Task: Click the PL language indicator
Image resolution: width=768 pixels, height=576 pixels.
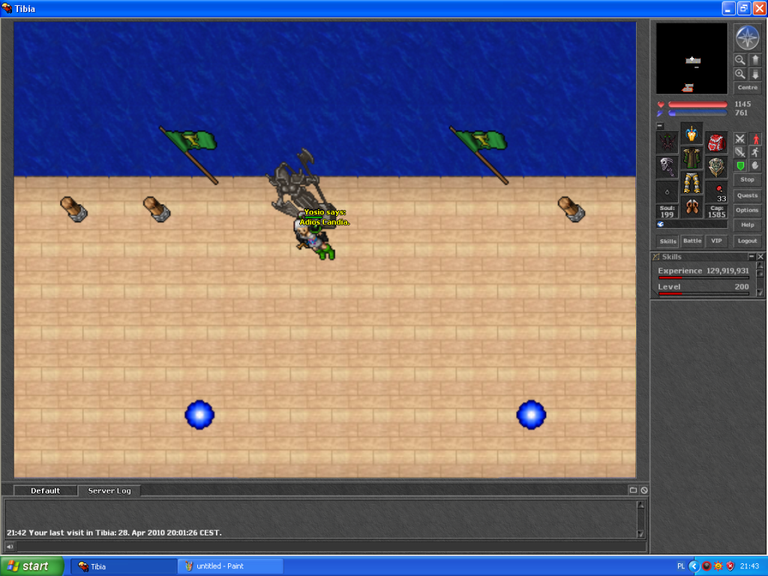Action: [x=681, y=566]
